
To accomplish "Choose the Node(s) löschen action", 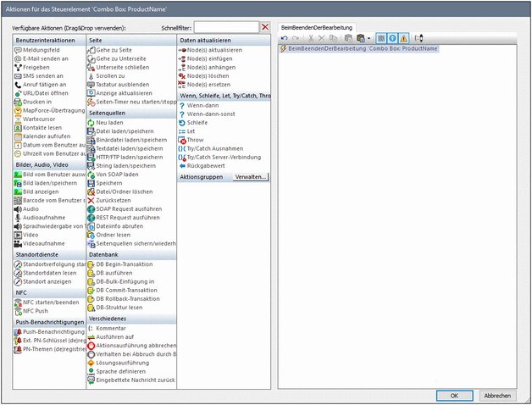I will click(209, 76).
